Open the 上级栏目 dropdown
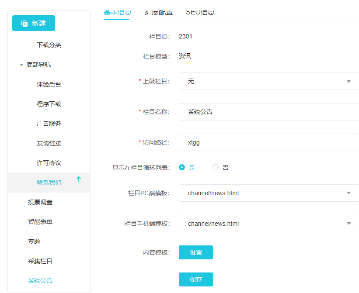The width and height of the screenshot is (359, 293). (x=268, y=81)
